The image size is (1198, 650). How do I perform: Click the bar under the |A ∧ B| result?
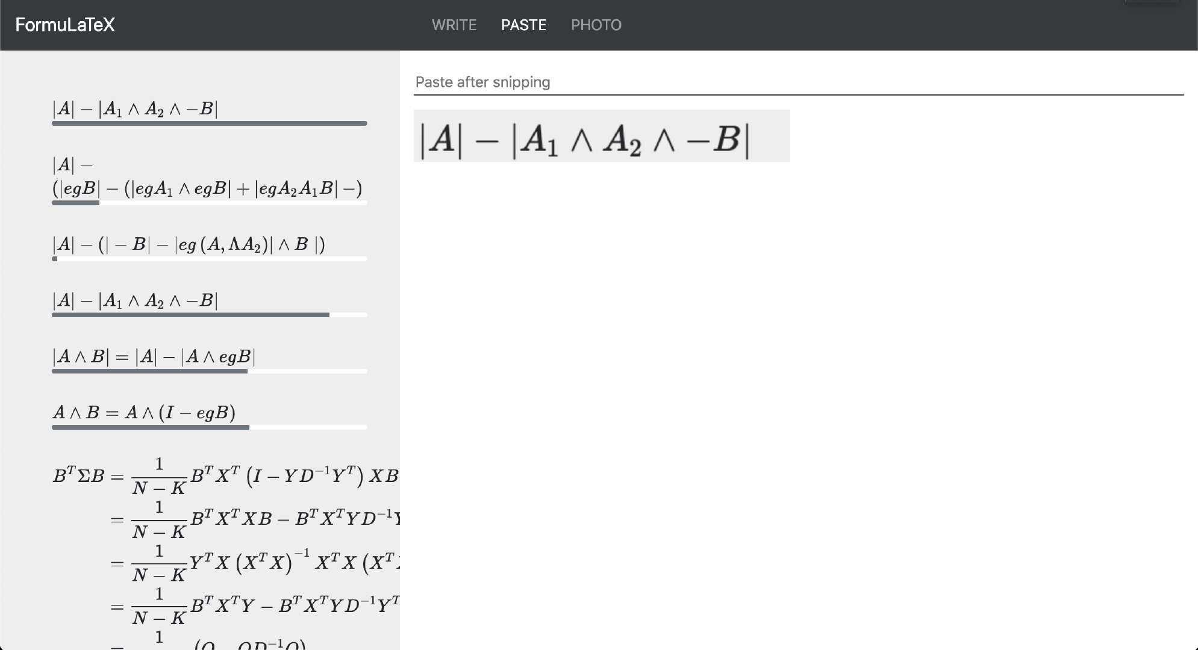coord(209,371)
